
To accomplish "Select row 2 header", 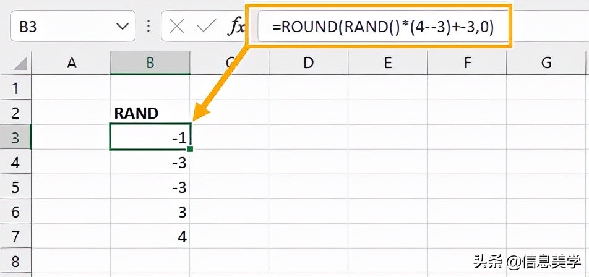I will coord(15,113).
